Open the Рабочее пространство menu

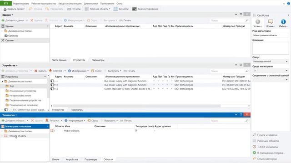click(x=44, y=4)
